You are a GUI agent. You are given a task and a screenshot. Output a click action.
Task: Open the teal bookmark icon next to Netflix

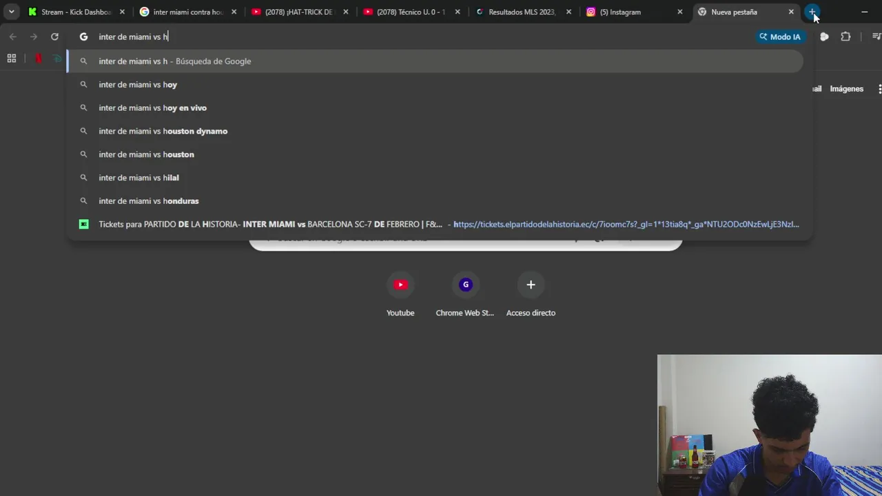58,59
